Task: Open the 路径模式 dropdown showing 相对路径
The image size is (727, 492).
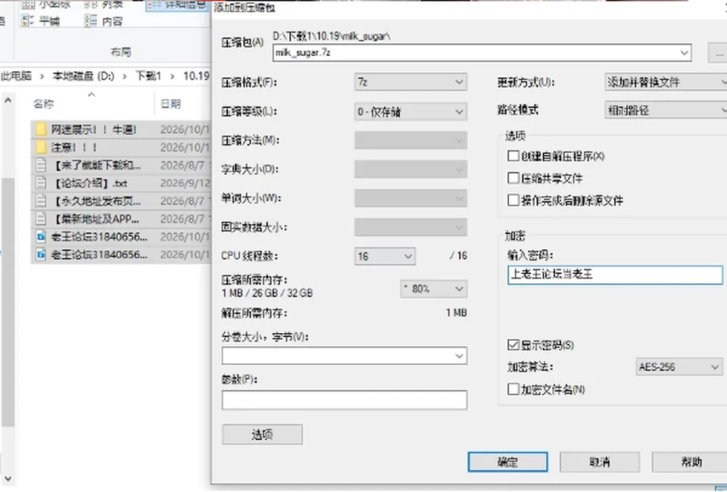Action: (x=666, y=111)
